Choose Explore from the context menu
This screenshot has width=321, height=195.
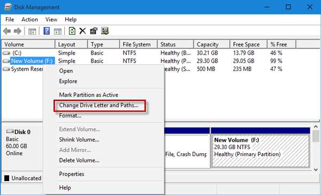tap(104, 81)
